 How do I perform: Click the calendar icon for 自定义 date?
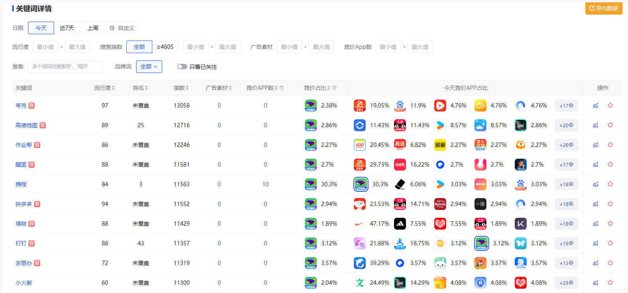click(112, 28)
